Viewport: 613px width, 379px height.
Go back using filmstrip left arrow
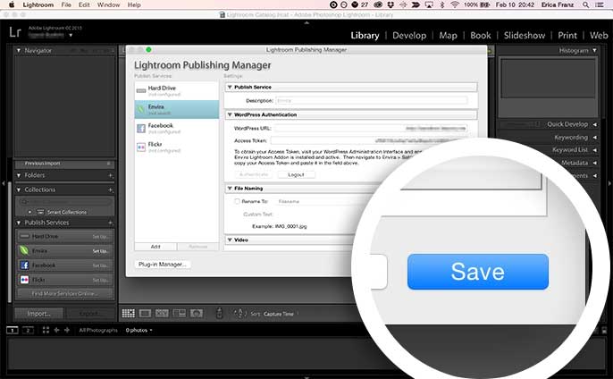tap(56, 330)
